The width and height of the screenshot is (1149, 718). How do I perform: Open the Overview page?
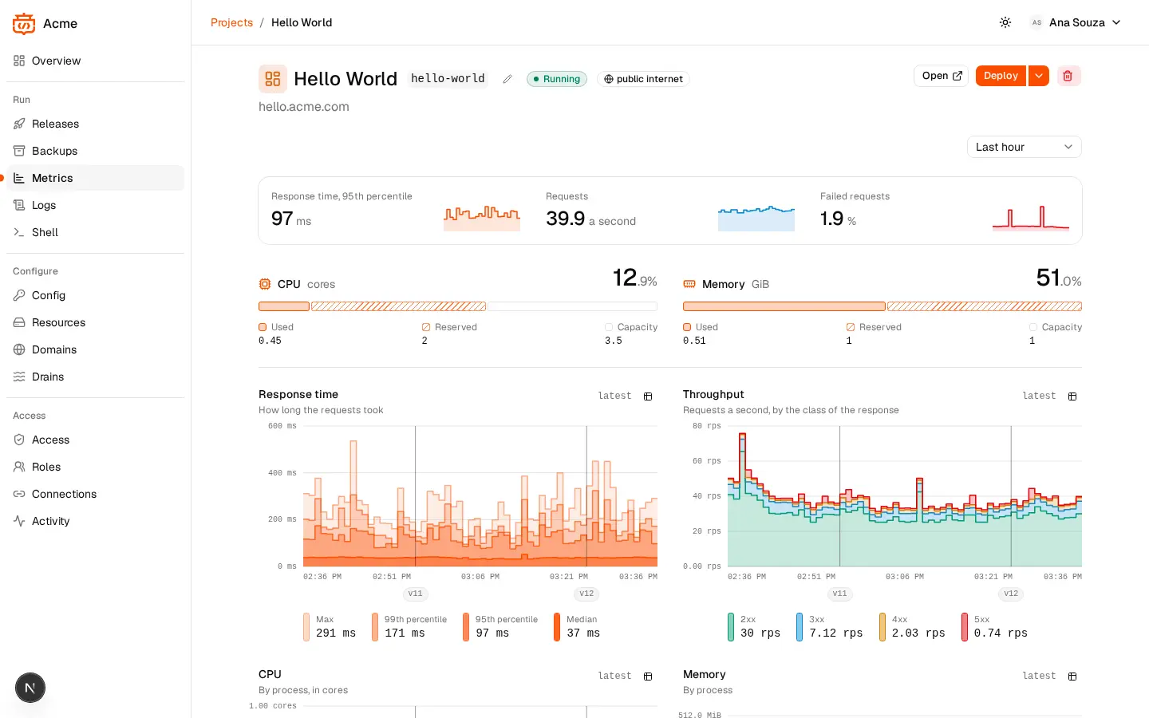(96, 61)
